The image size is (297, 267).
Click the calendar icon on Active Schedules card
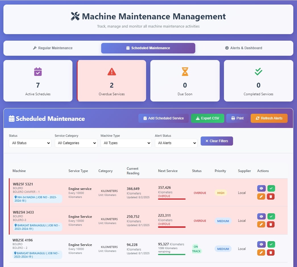[x=38, y=72]
